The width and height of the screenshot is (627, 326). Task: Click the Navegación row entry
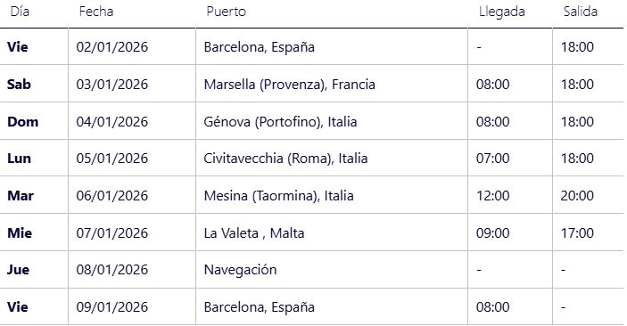[240, 270]
